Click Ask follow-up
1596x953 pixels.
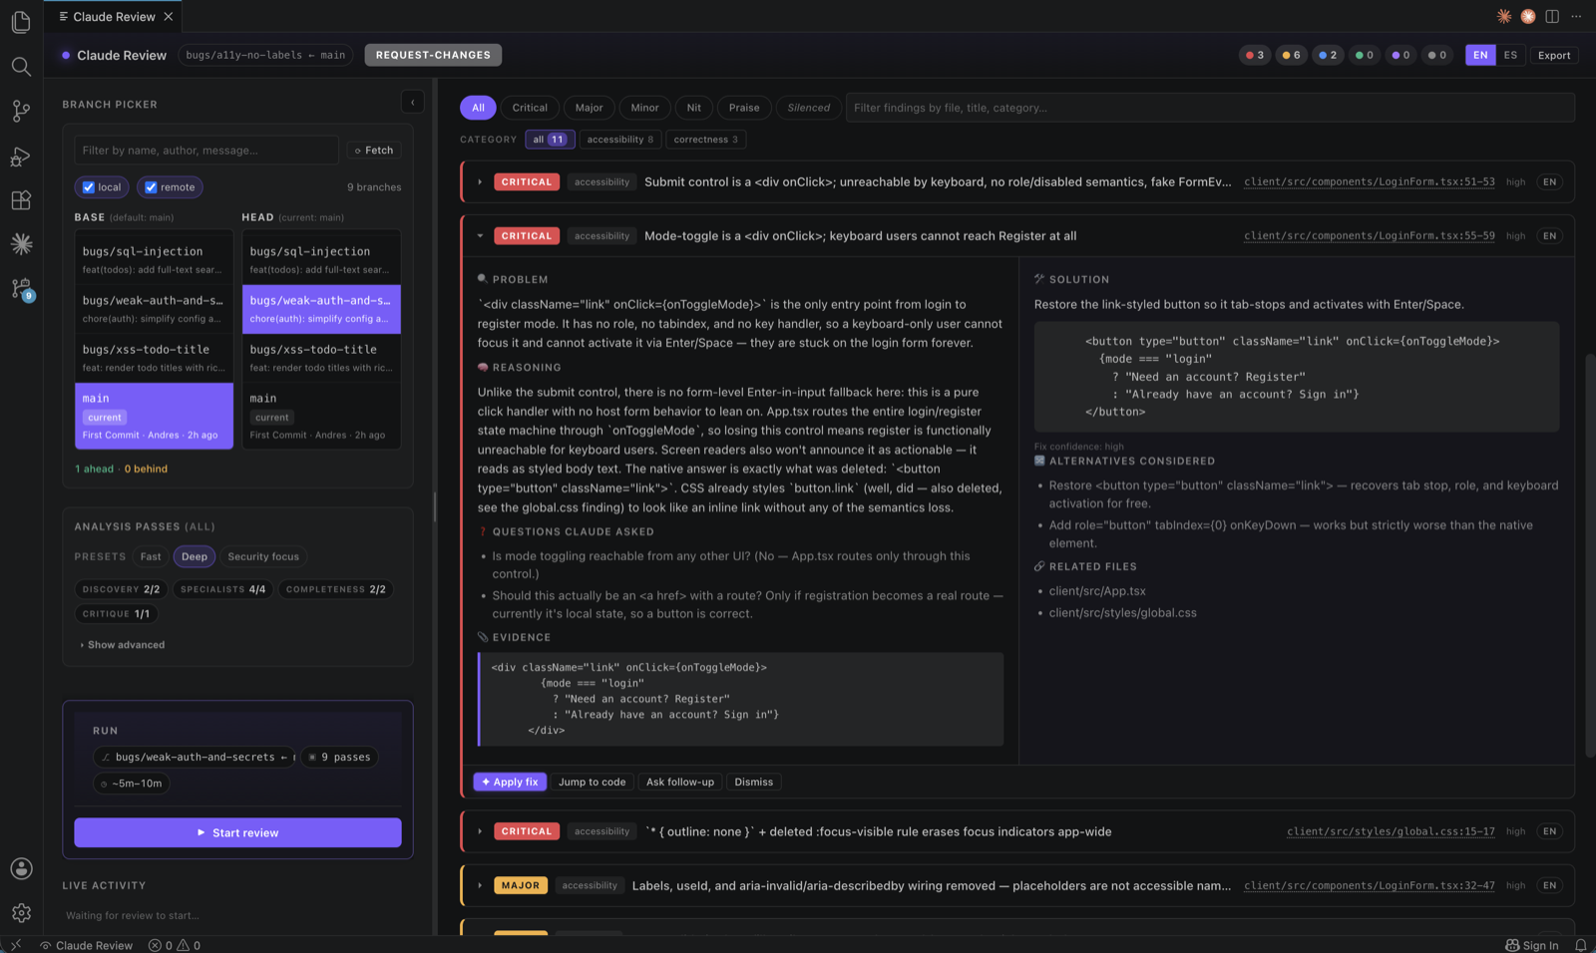[x=680, y=783]
